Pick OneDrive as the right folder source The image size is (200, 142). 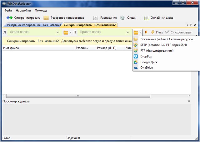coord(146,68)
